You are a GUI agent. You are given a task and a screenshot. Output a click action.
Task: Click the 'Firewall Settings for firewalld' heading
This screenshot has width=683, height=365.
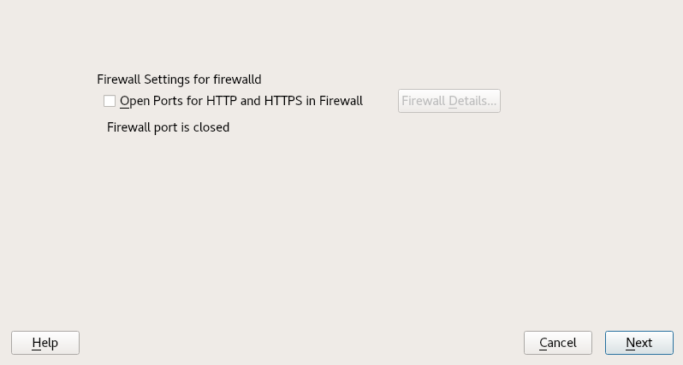coord(179,79)
